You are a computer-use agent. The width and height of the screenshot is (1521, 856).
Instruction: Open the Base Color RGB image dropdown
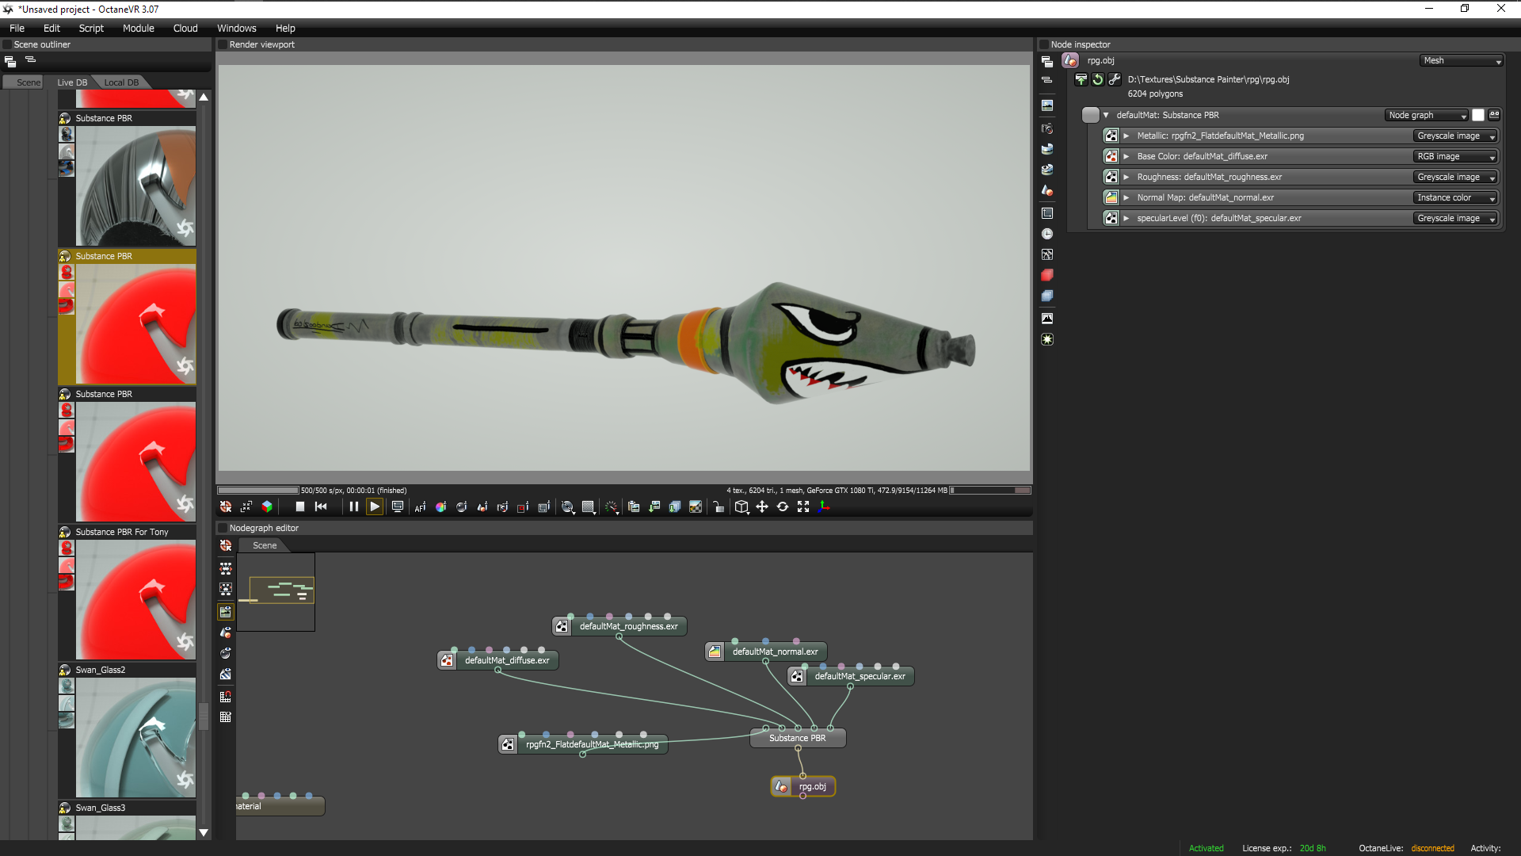tap(1455, 157)
